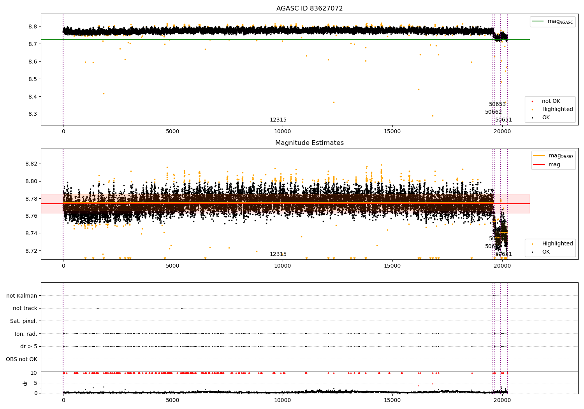Click the '12315' obsid label in Magnitude Estimates plot
Screen dimensions: 584x409
click(278, 254)
